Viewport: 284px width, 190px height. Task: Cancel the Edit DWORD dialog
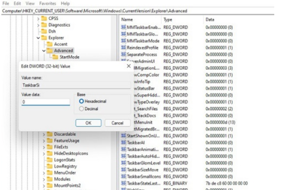point(117,123)
